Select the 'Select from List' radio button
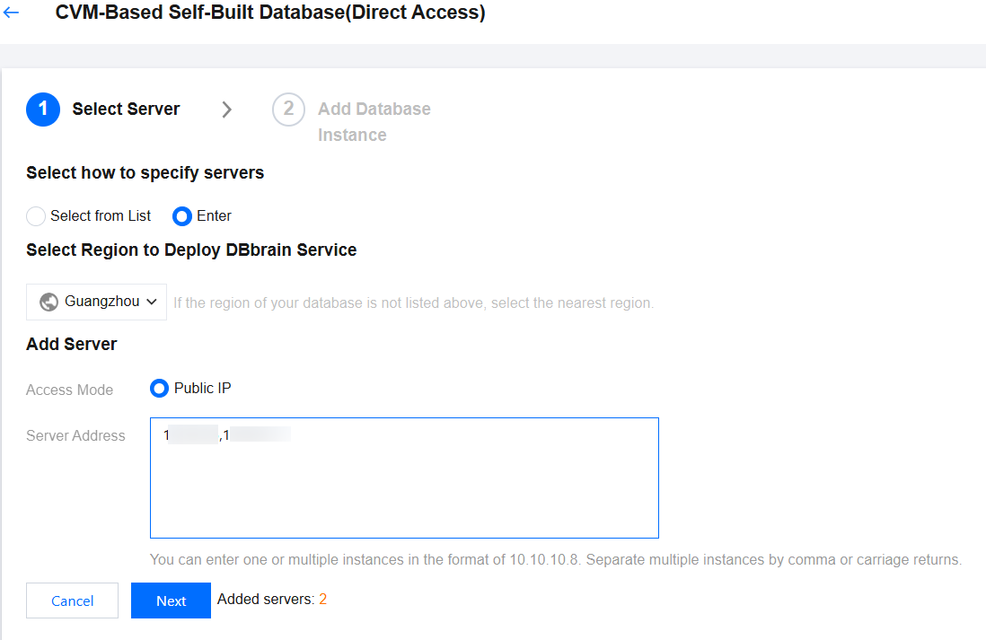The height and width of the screenshot is (640, 986). [36, 216]
